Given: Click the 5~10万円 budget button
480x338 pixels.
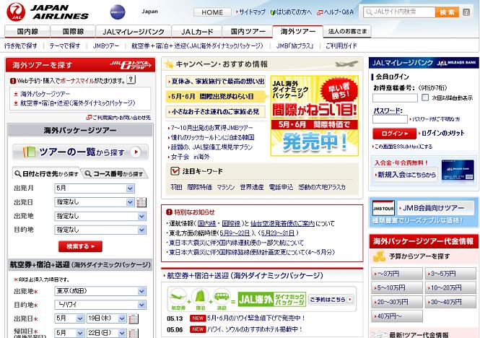Looking at the screenshot, I should click(x=396, y=287).
